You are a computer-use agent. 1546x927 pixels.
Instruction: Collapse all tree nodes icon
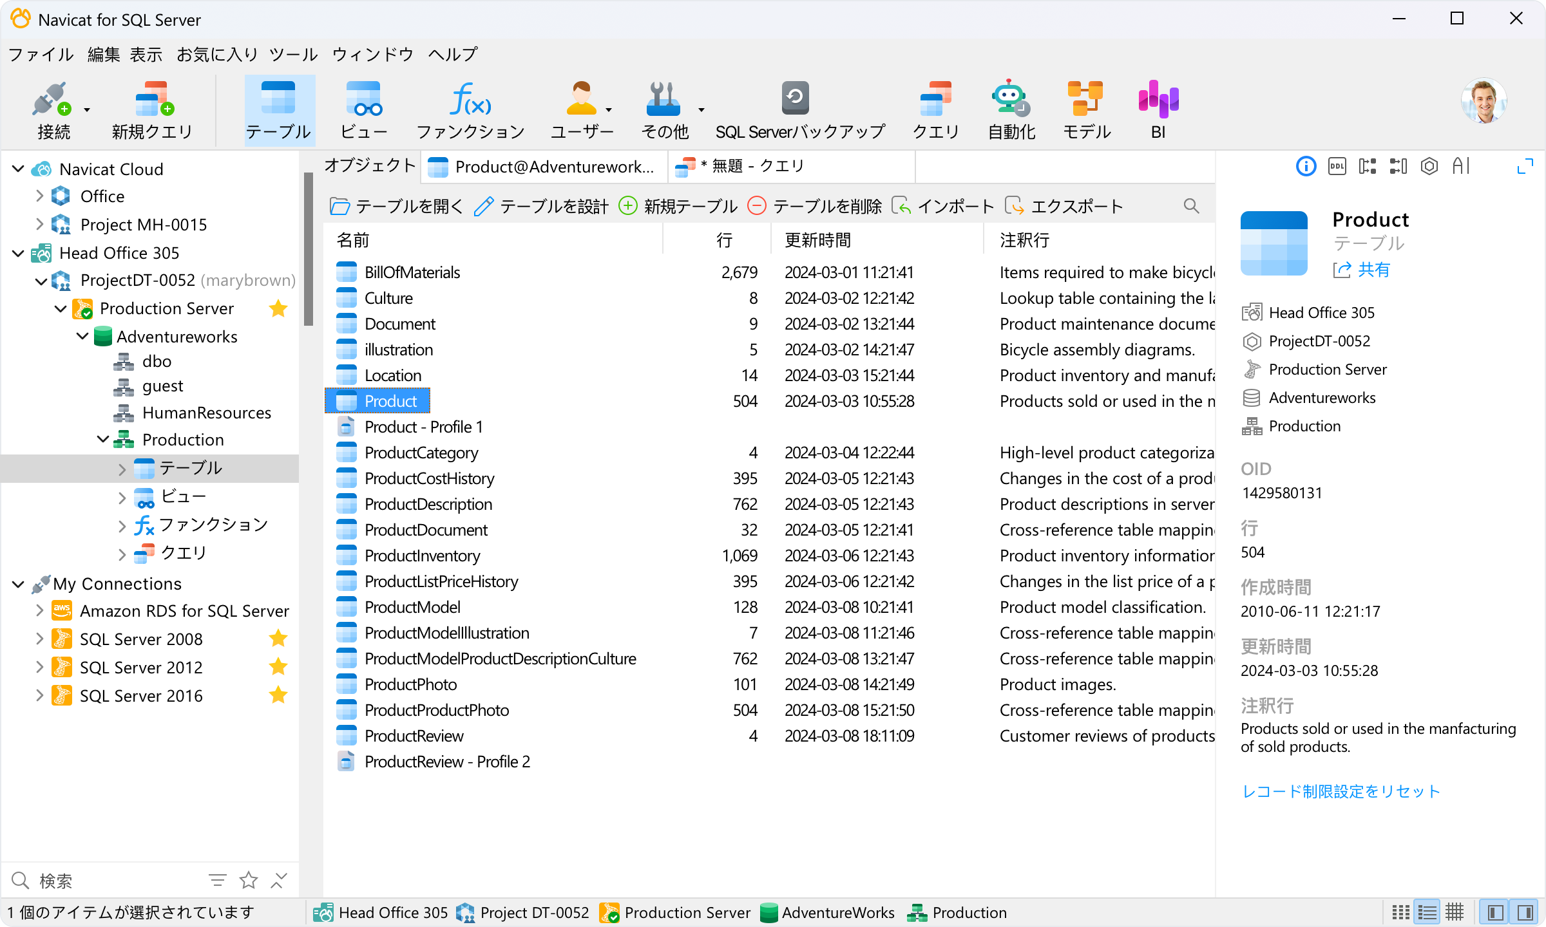click(x=279, y=880)
